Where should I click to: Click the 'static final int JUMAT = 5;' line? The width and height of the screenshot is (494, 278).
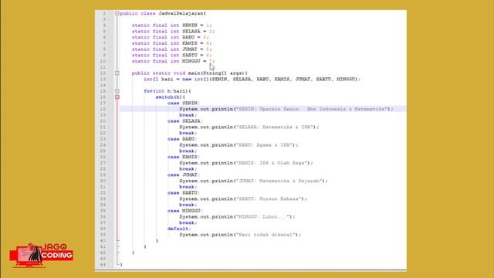coord(171,49)
